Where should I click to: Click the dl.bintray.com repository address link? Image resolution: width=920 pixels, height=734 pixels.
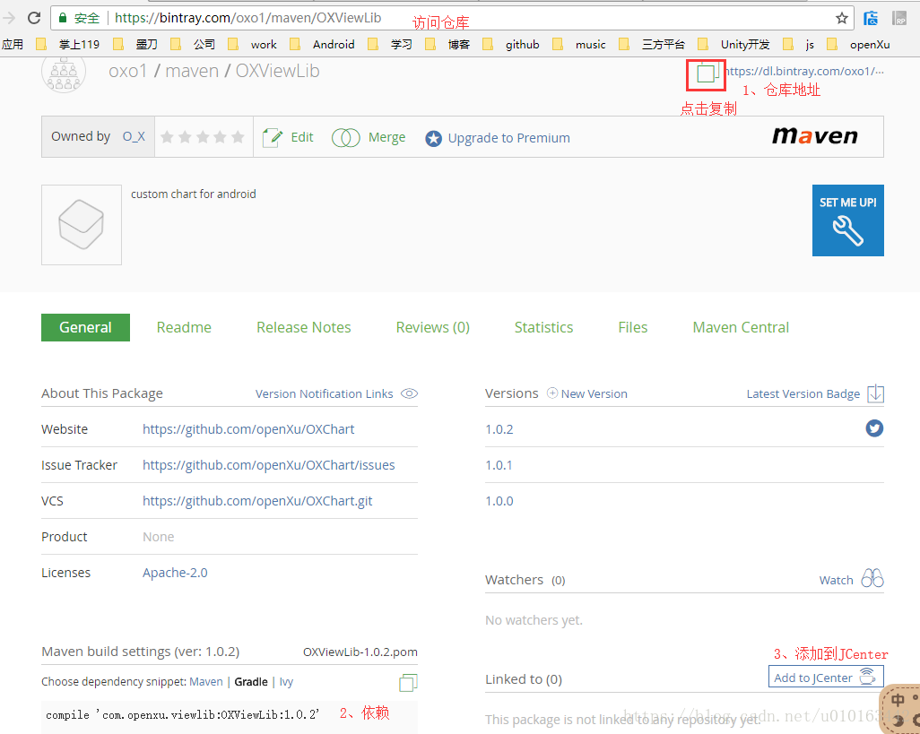point(804,72)
